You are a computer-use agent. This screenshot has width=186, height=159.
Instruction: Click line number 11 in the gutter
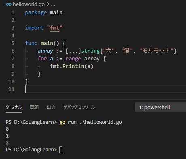pos(11,89)
